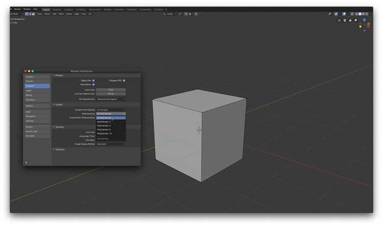Screen dimensions: 383x226
Task: Click the camera view navigation icon
Action: coord(345,20)
